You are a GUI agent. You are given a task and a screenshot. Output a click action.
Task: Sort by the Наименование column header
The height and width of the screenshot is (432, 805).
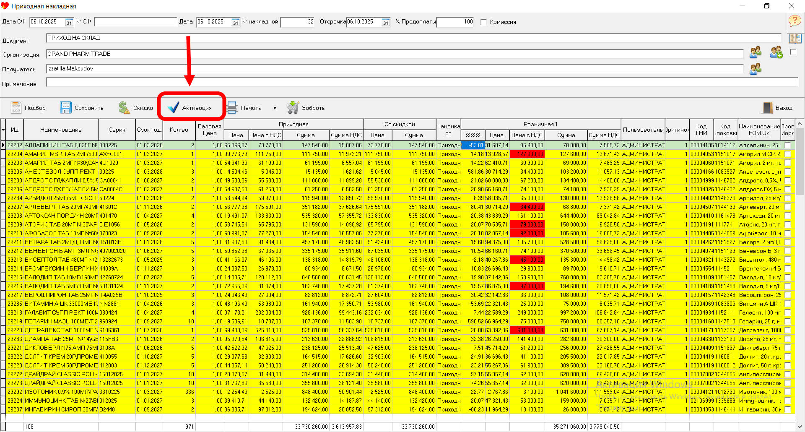tap(61, 130)
